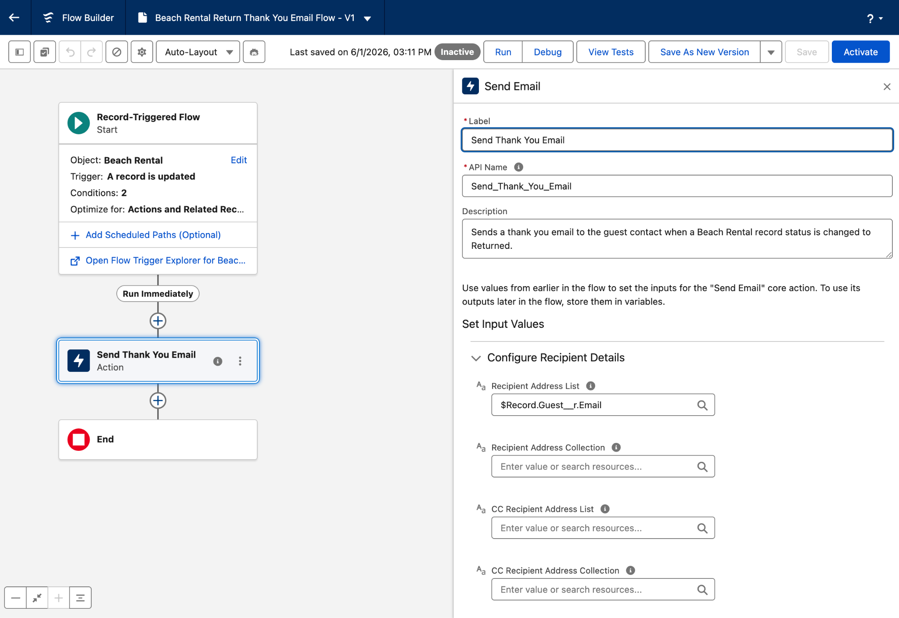The width and height of the screenshot is (899, 618).
Task: Open the Auto-Layout dropdown
Action: (198, 52)
